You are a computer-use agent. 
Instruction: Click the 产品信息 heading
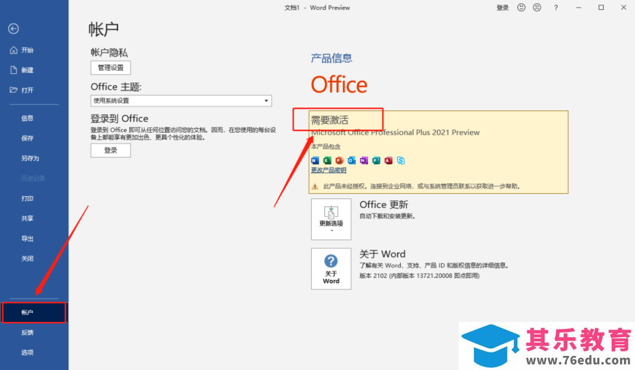coord(332,58)
